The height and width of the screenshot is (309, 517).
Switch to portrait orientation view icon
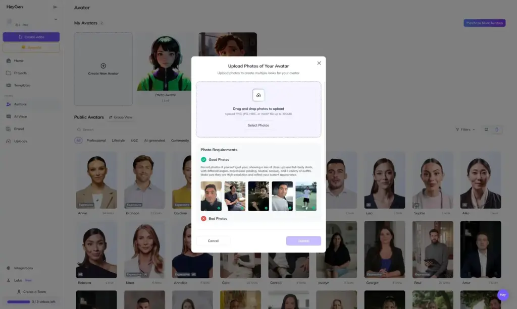pyautogui.click(x=497, y=130)
